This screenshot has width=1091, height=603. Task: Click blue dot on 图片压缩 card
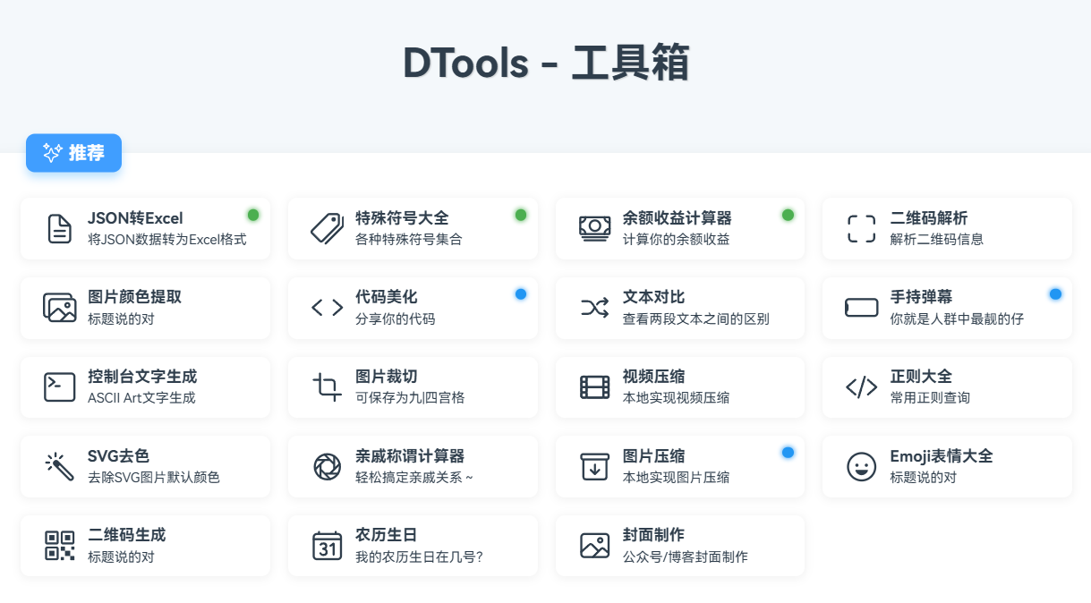788,453
